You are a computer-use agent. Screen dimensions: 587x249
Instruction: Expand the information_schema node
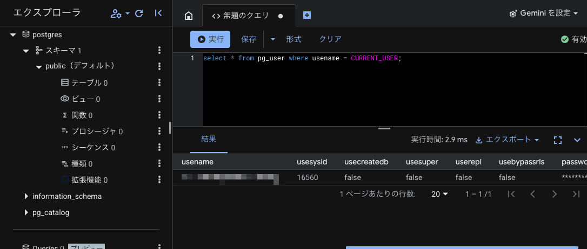point(26,196)
